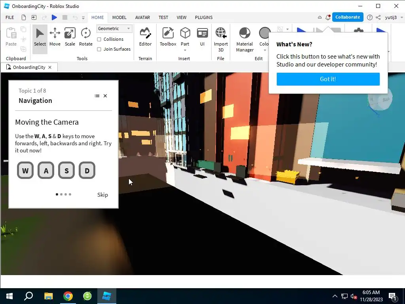Collapse ribbon using chevron icon
Viewport: 405px width, 304px height.
point(320,17)
